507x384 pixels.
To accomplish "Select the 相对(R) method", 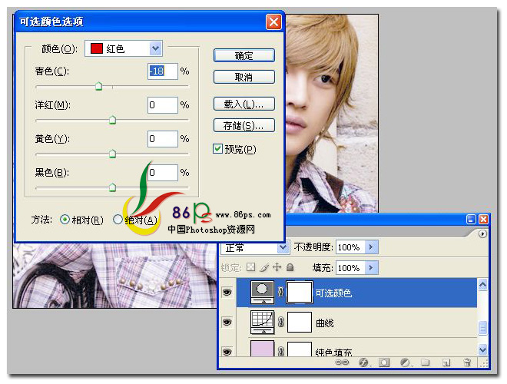I will (65, 220).
